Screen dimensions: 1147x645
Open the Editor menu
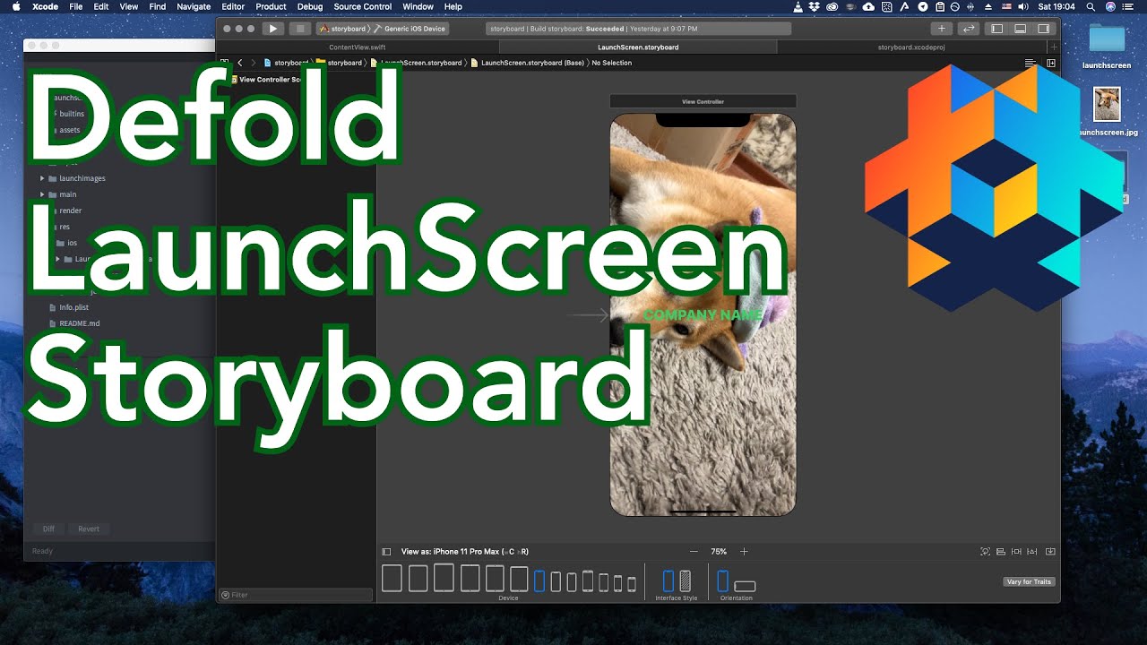(233, 6)
